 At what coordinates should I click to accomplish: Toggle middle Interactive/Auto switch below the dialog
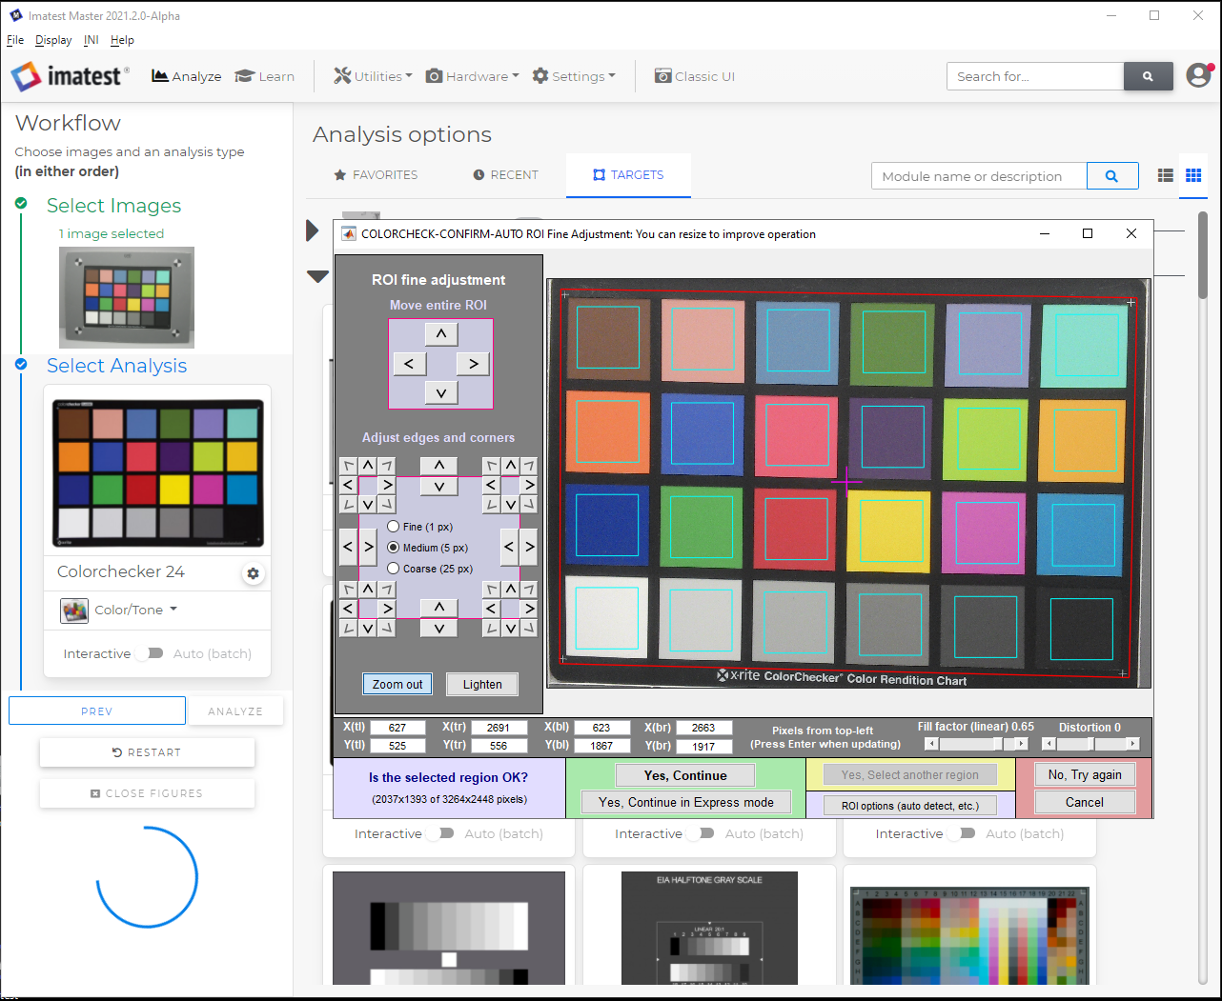702,833
